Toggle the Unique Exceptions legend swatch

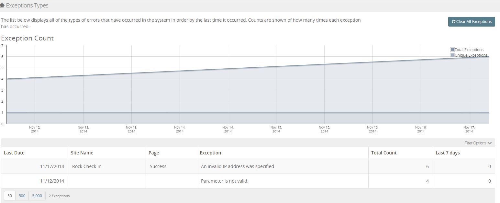[452, 55]
